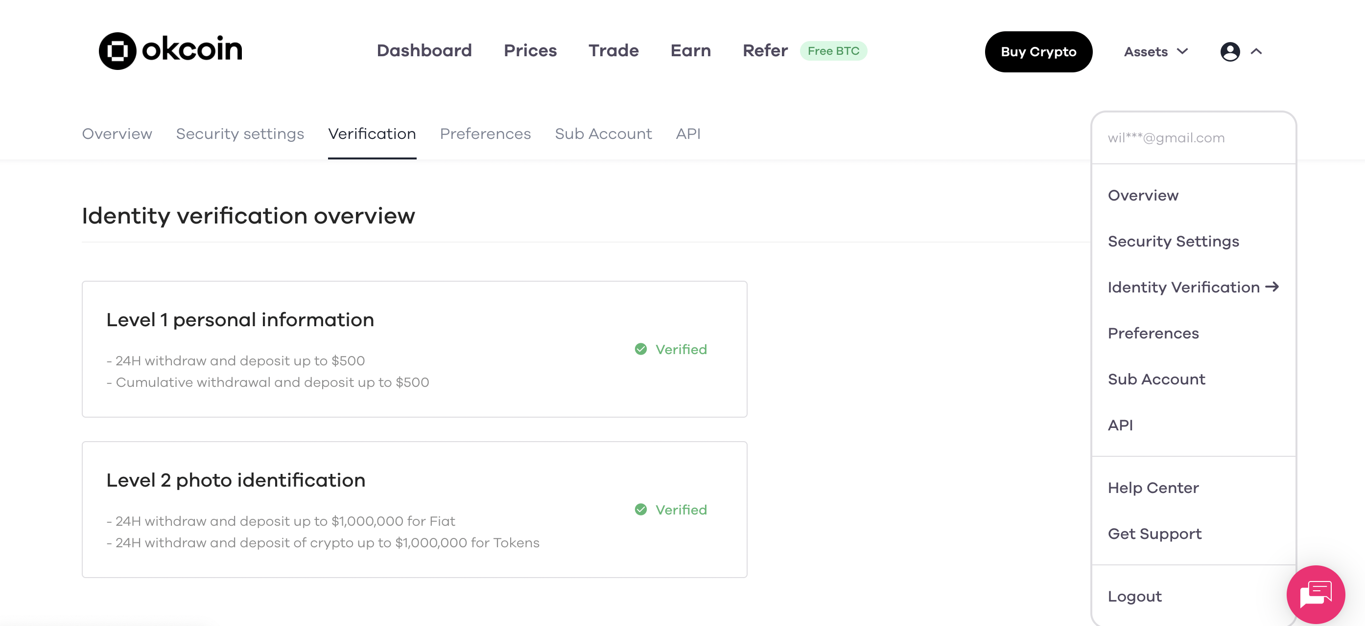Expand the Assets dropdown
1365x626 pixels.
(1155, 51)
